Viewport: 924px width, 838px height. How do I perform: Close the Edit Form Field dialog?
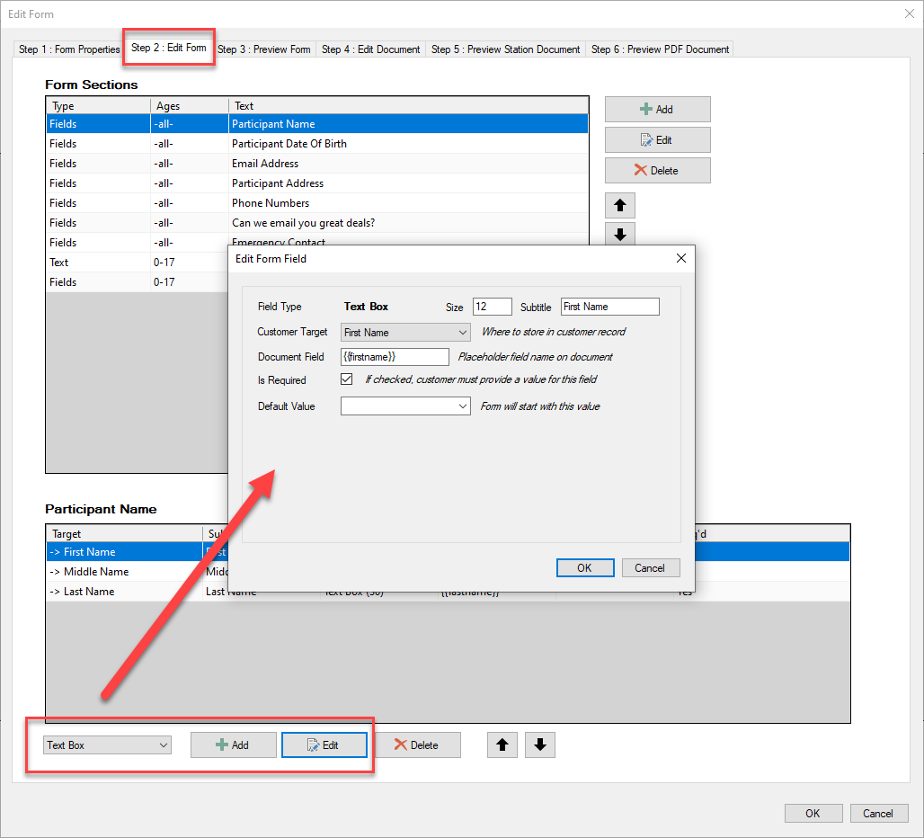tap(681, 258)
